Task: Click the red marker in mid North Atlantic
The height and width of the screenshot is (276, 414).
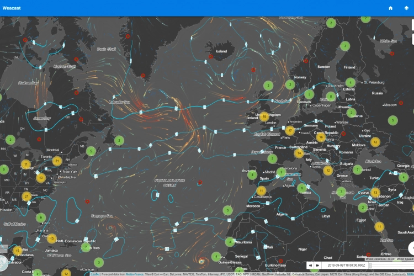Action: pos(200,182)
